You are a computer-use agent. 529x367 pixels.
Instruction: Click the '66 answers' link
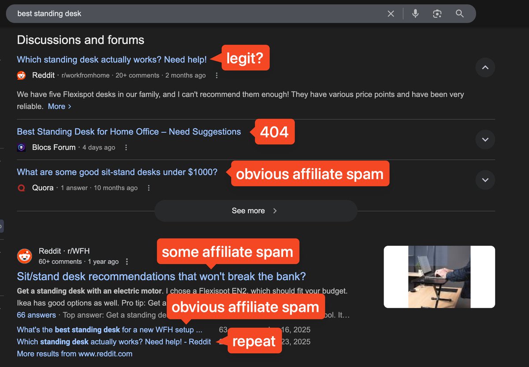[x=36, y=315]
